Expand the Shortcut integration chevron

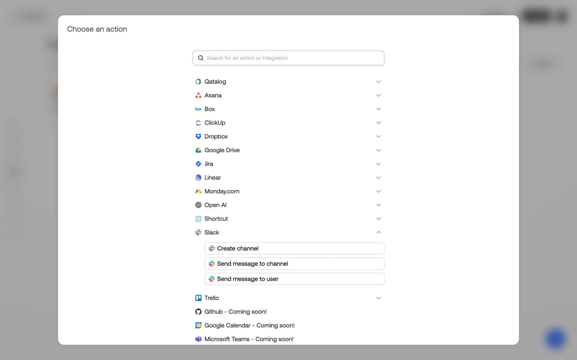[378, 219]
